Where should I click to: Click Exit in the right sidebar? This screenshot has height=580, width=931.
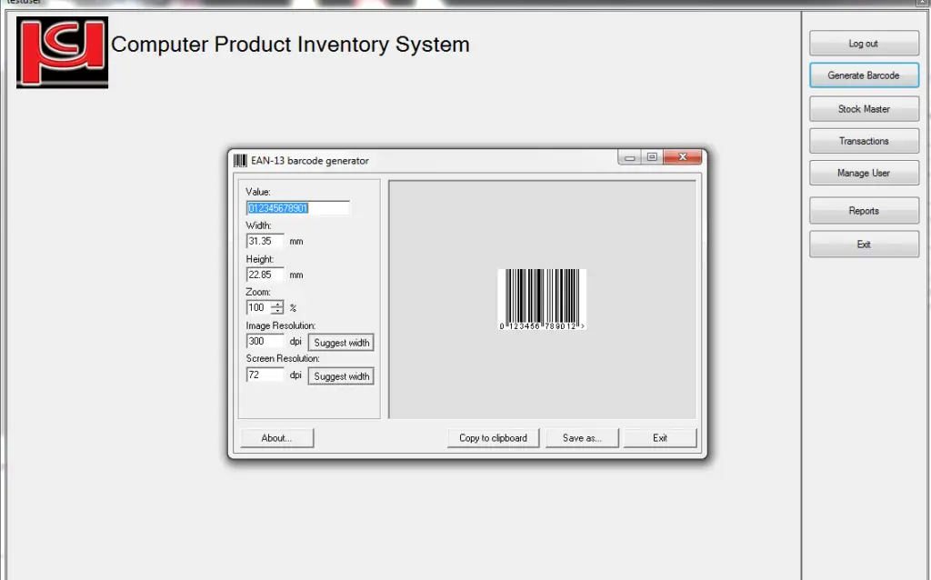click(863, 244)
